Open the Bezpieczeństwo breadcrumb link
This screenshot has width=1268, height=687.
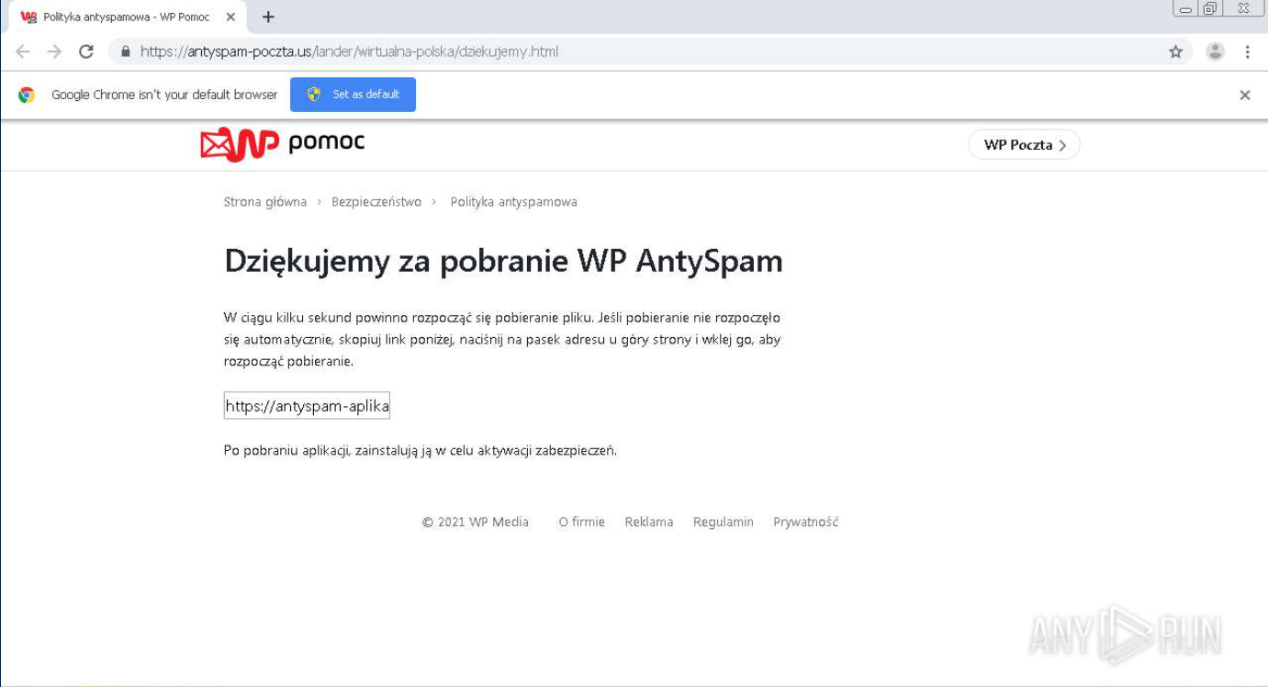(376, 202)
